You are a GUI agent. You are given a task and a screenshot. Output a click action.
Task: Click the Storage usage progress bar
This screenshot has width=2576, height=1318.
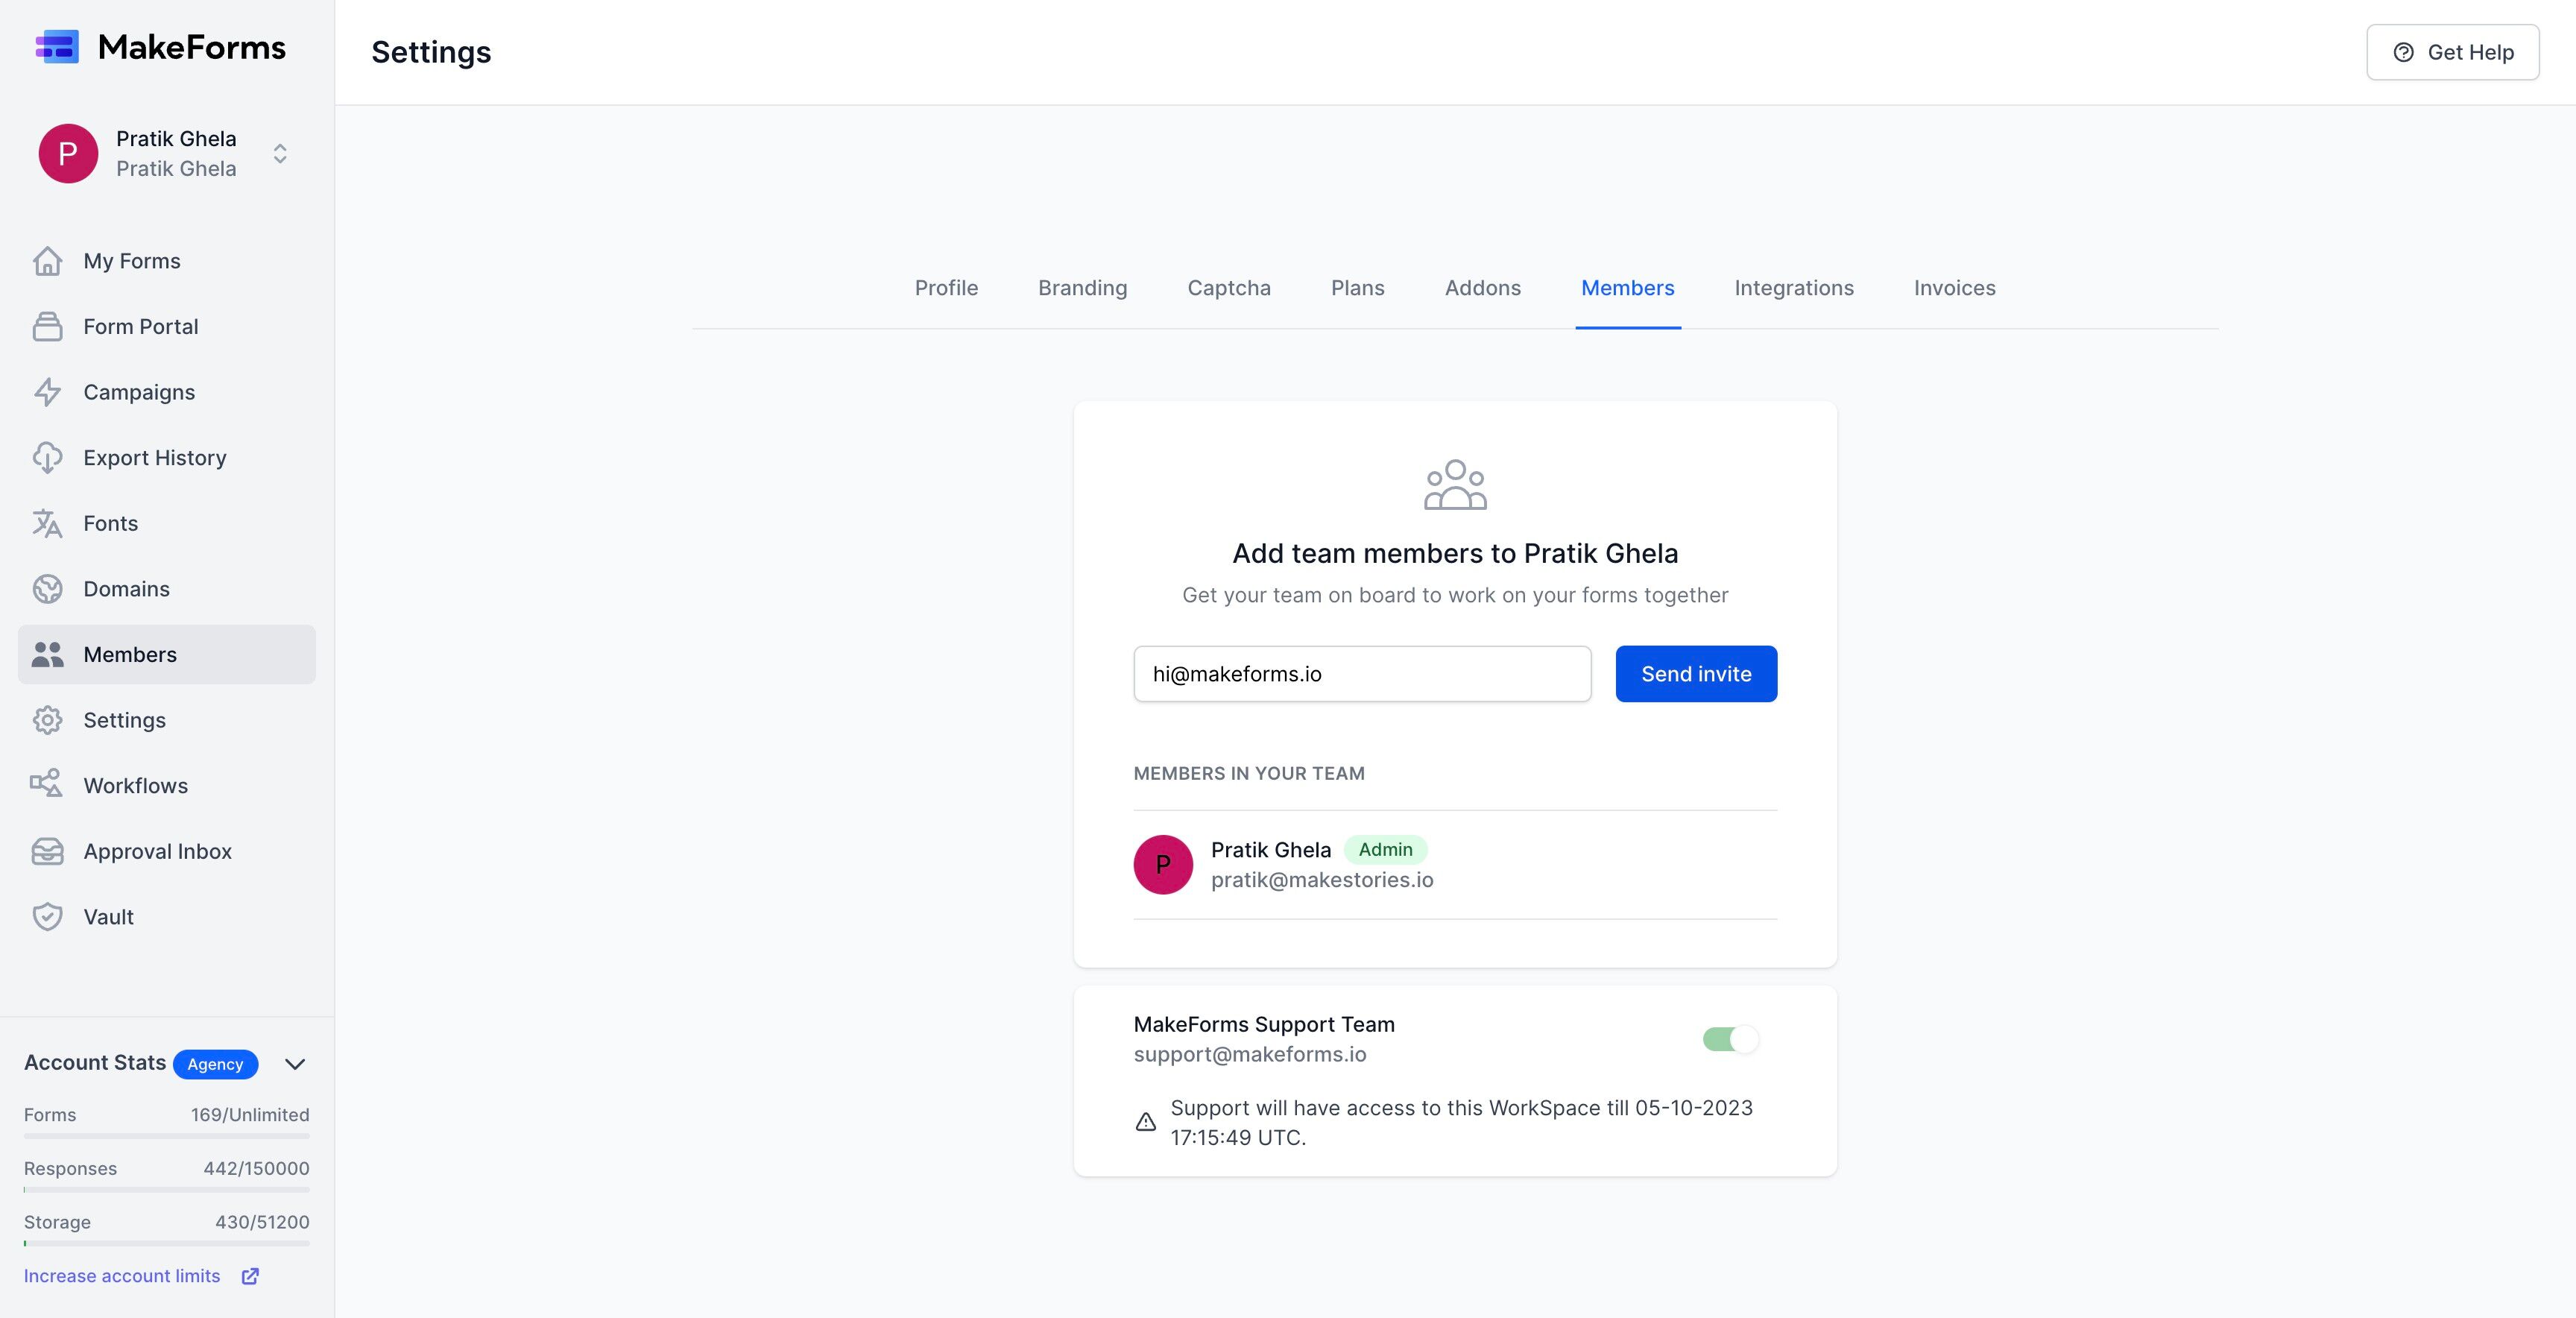(167, 1243)
